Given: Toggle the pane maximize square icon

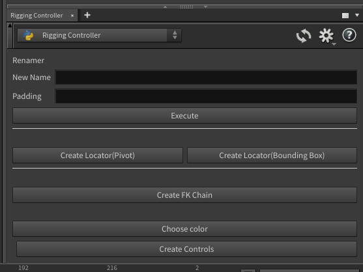Looking at the screenshot, I should coord(345,16).
